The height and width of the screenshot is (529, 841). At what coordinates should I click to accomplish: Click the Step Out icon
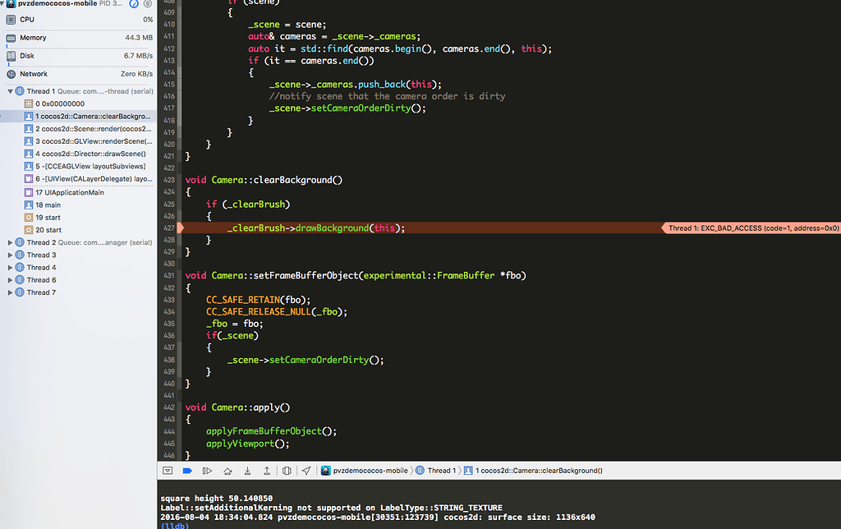click(x=266, y=470)
